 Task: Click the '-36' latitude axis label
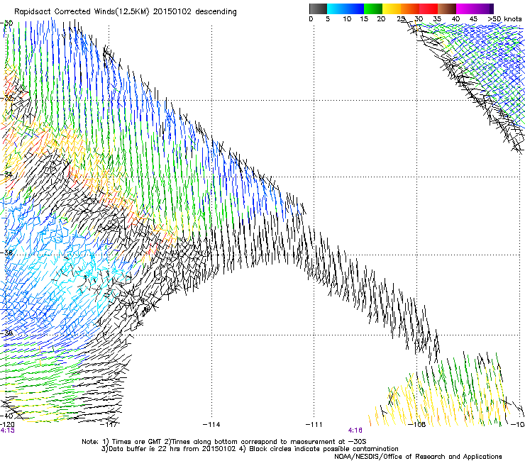coord(6,252)
